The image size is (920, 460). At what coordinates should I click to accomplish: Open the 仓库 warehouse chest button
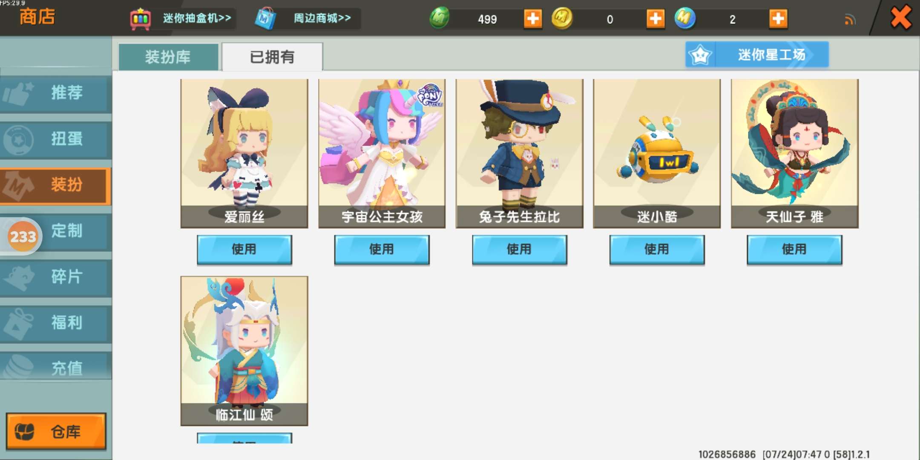click(x=56, y=431)
